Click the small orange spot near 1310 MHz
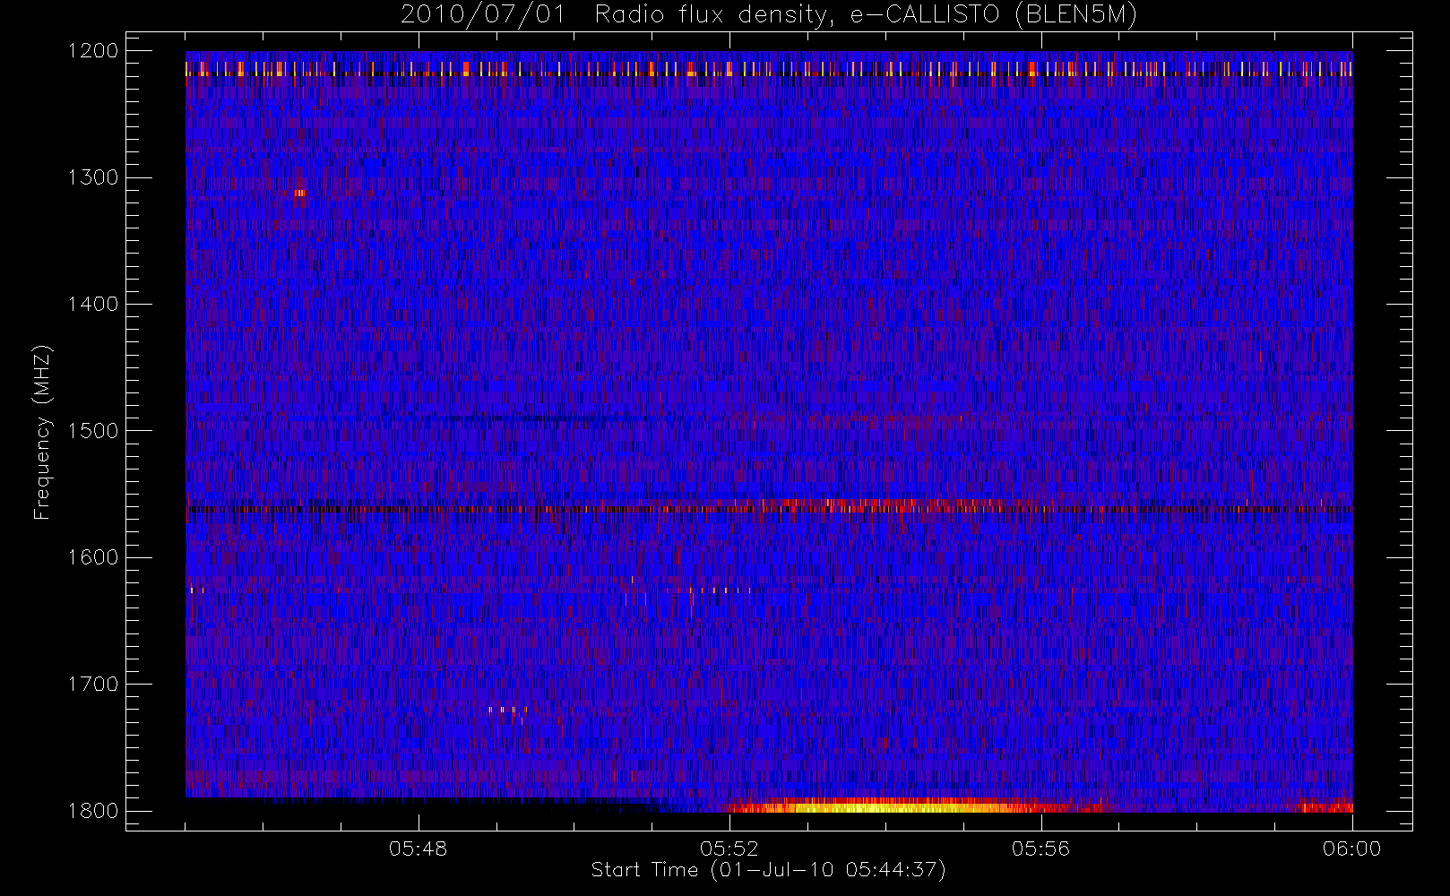Screen dimensions: 1450x896 pyautogui.click(x=299, y=193)
